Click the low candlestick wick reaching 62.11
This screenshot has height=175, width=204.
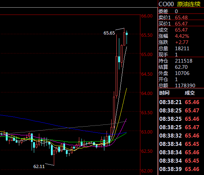pos(54,160)
